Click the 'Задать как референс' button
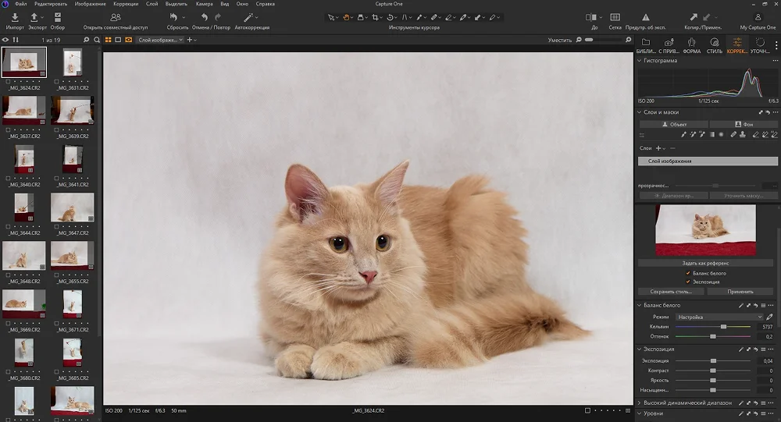 706,264
